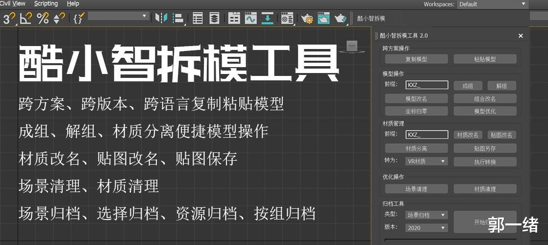Click the 酷小智拆模 toolbar label
548x245 pixels.
(x=371, y=19)
